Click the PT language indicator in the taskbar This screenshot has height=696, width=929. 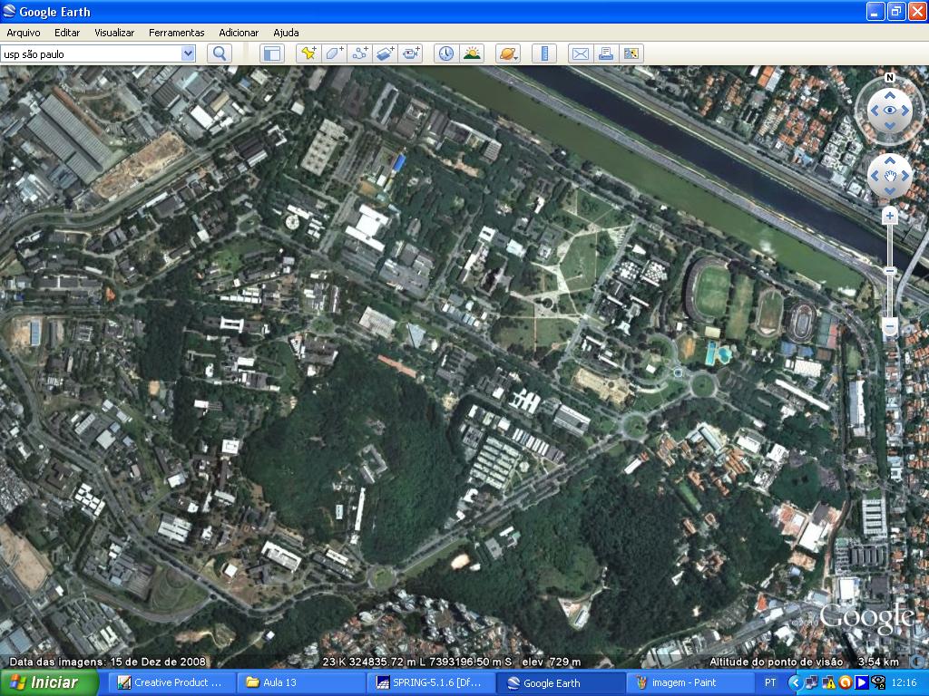click(x=770, y=682)
